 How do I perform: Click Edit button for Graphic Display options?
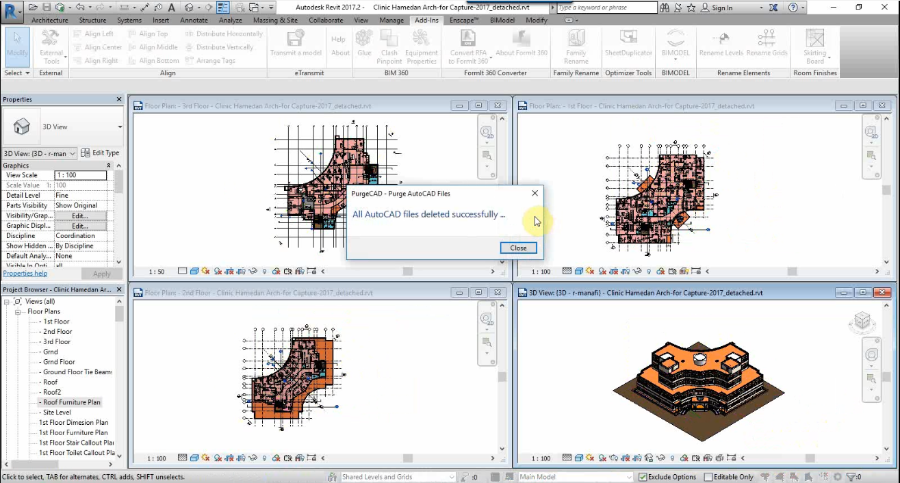[x=80, y=226]
